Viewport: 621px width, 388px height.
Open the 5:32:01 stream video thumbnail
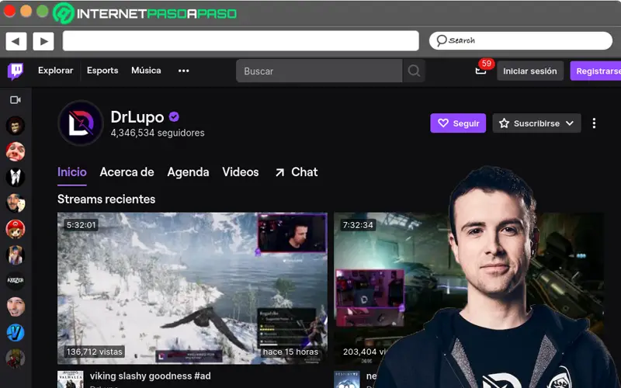(193, 288)
